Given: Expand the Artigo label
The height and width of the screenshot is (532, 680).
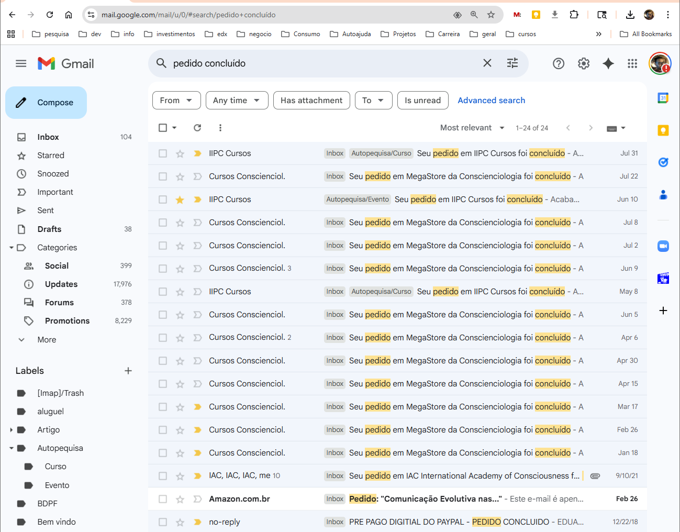Looking at the screenshot, I should coord(12,430).
